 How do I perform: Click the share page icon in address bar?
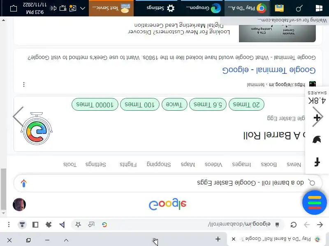coord(91,224)
